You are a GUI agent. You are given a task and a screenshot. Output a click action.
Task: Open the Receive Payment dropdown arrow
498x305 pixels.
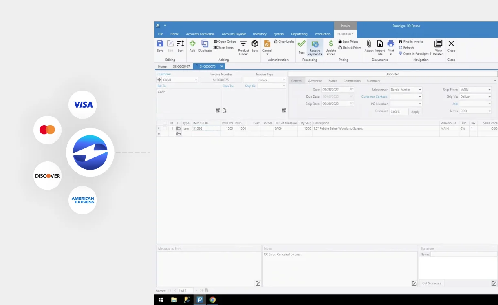321,54
